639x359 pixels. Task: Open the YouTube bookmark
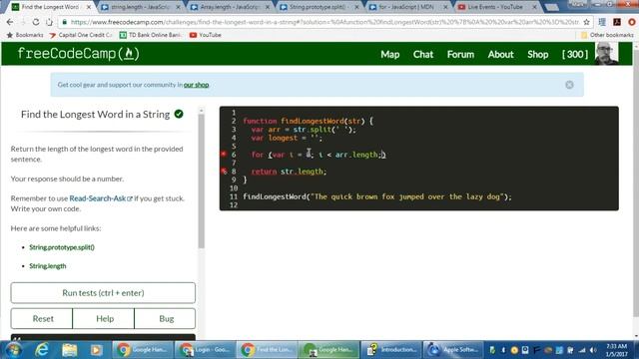(206, 35)
